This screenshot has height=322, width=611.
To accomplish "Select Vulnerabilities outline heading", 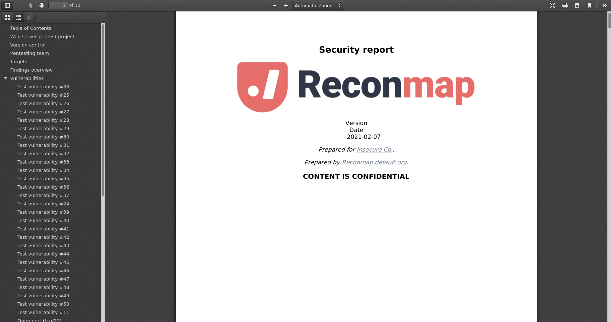I will [x=27, y=78].
